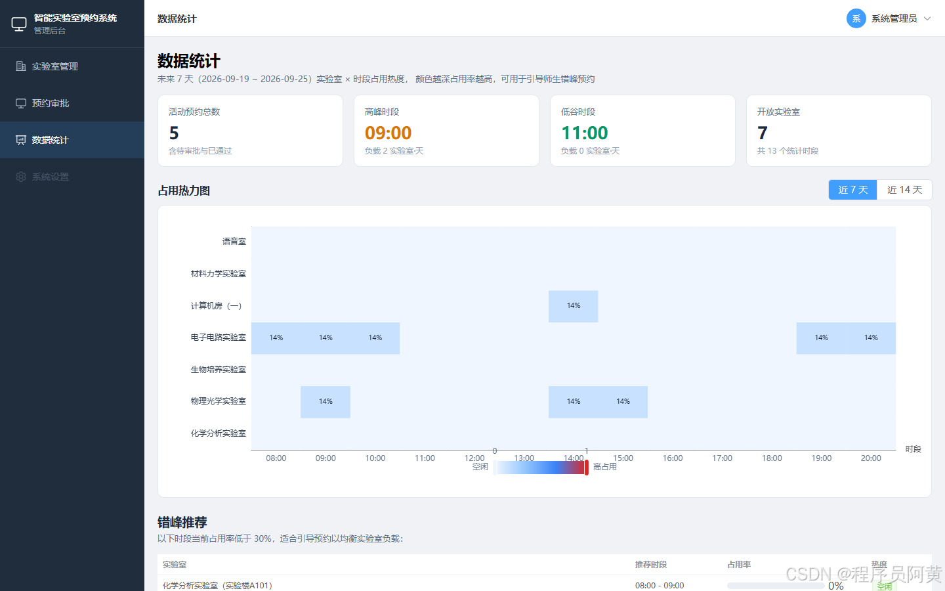
Task: Click 电子电路实验室 14% cell at 19:00
Action: 822,338
